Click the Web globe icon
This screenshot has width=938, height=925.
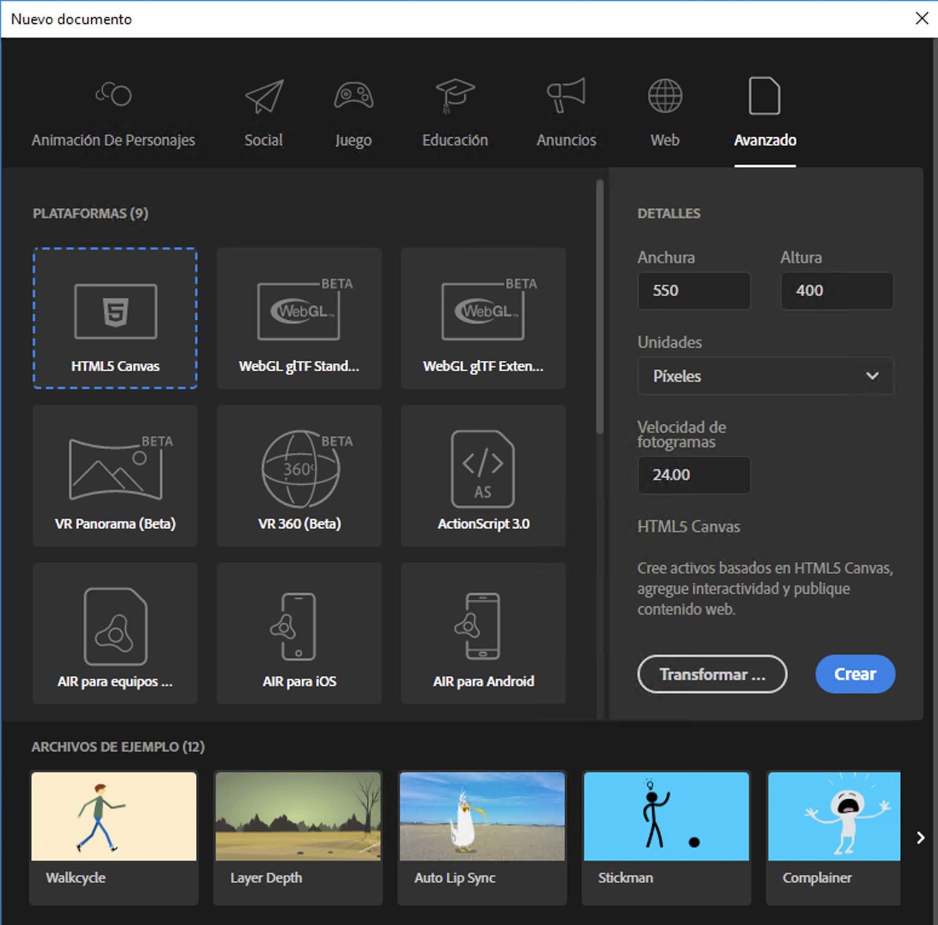(x=665, y=96)
